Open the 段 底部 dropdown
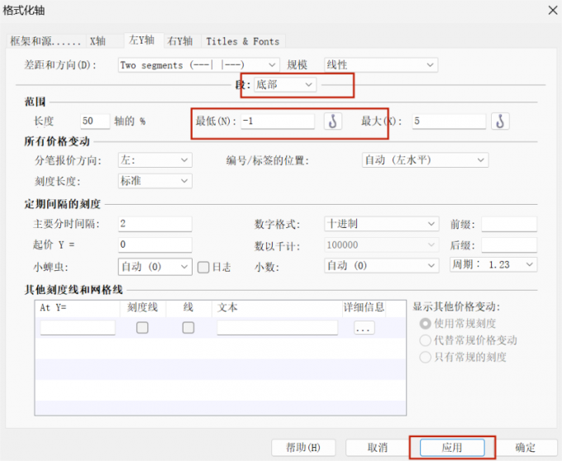The height and width of the screenshot is (461, 562). coord(284,85)
